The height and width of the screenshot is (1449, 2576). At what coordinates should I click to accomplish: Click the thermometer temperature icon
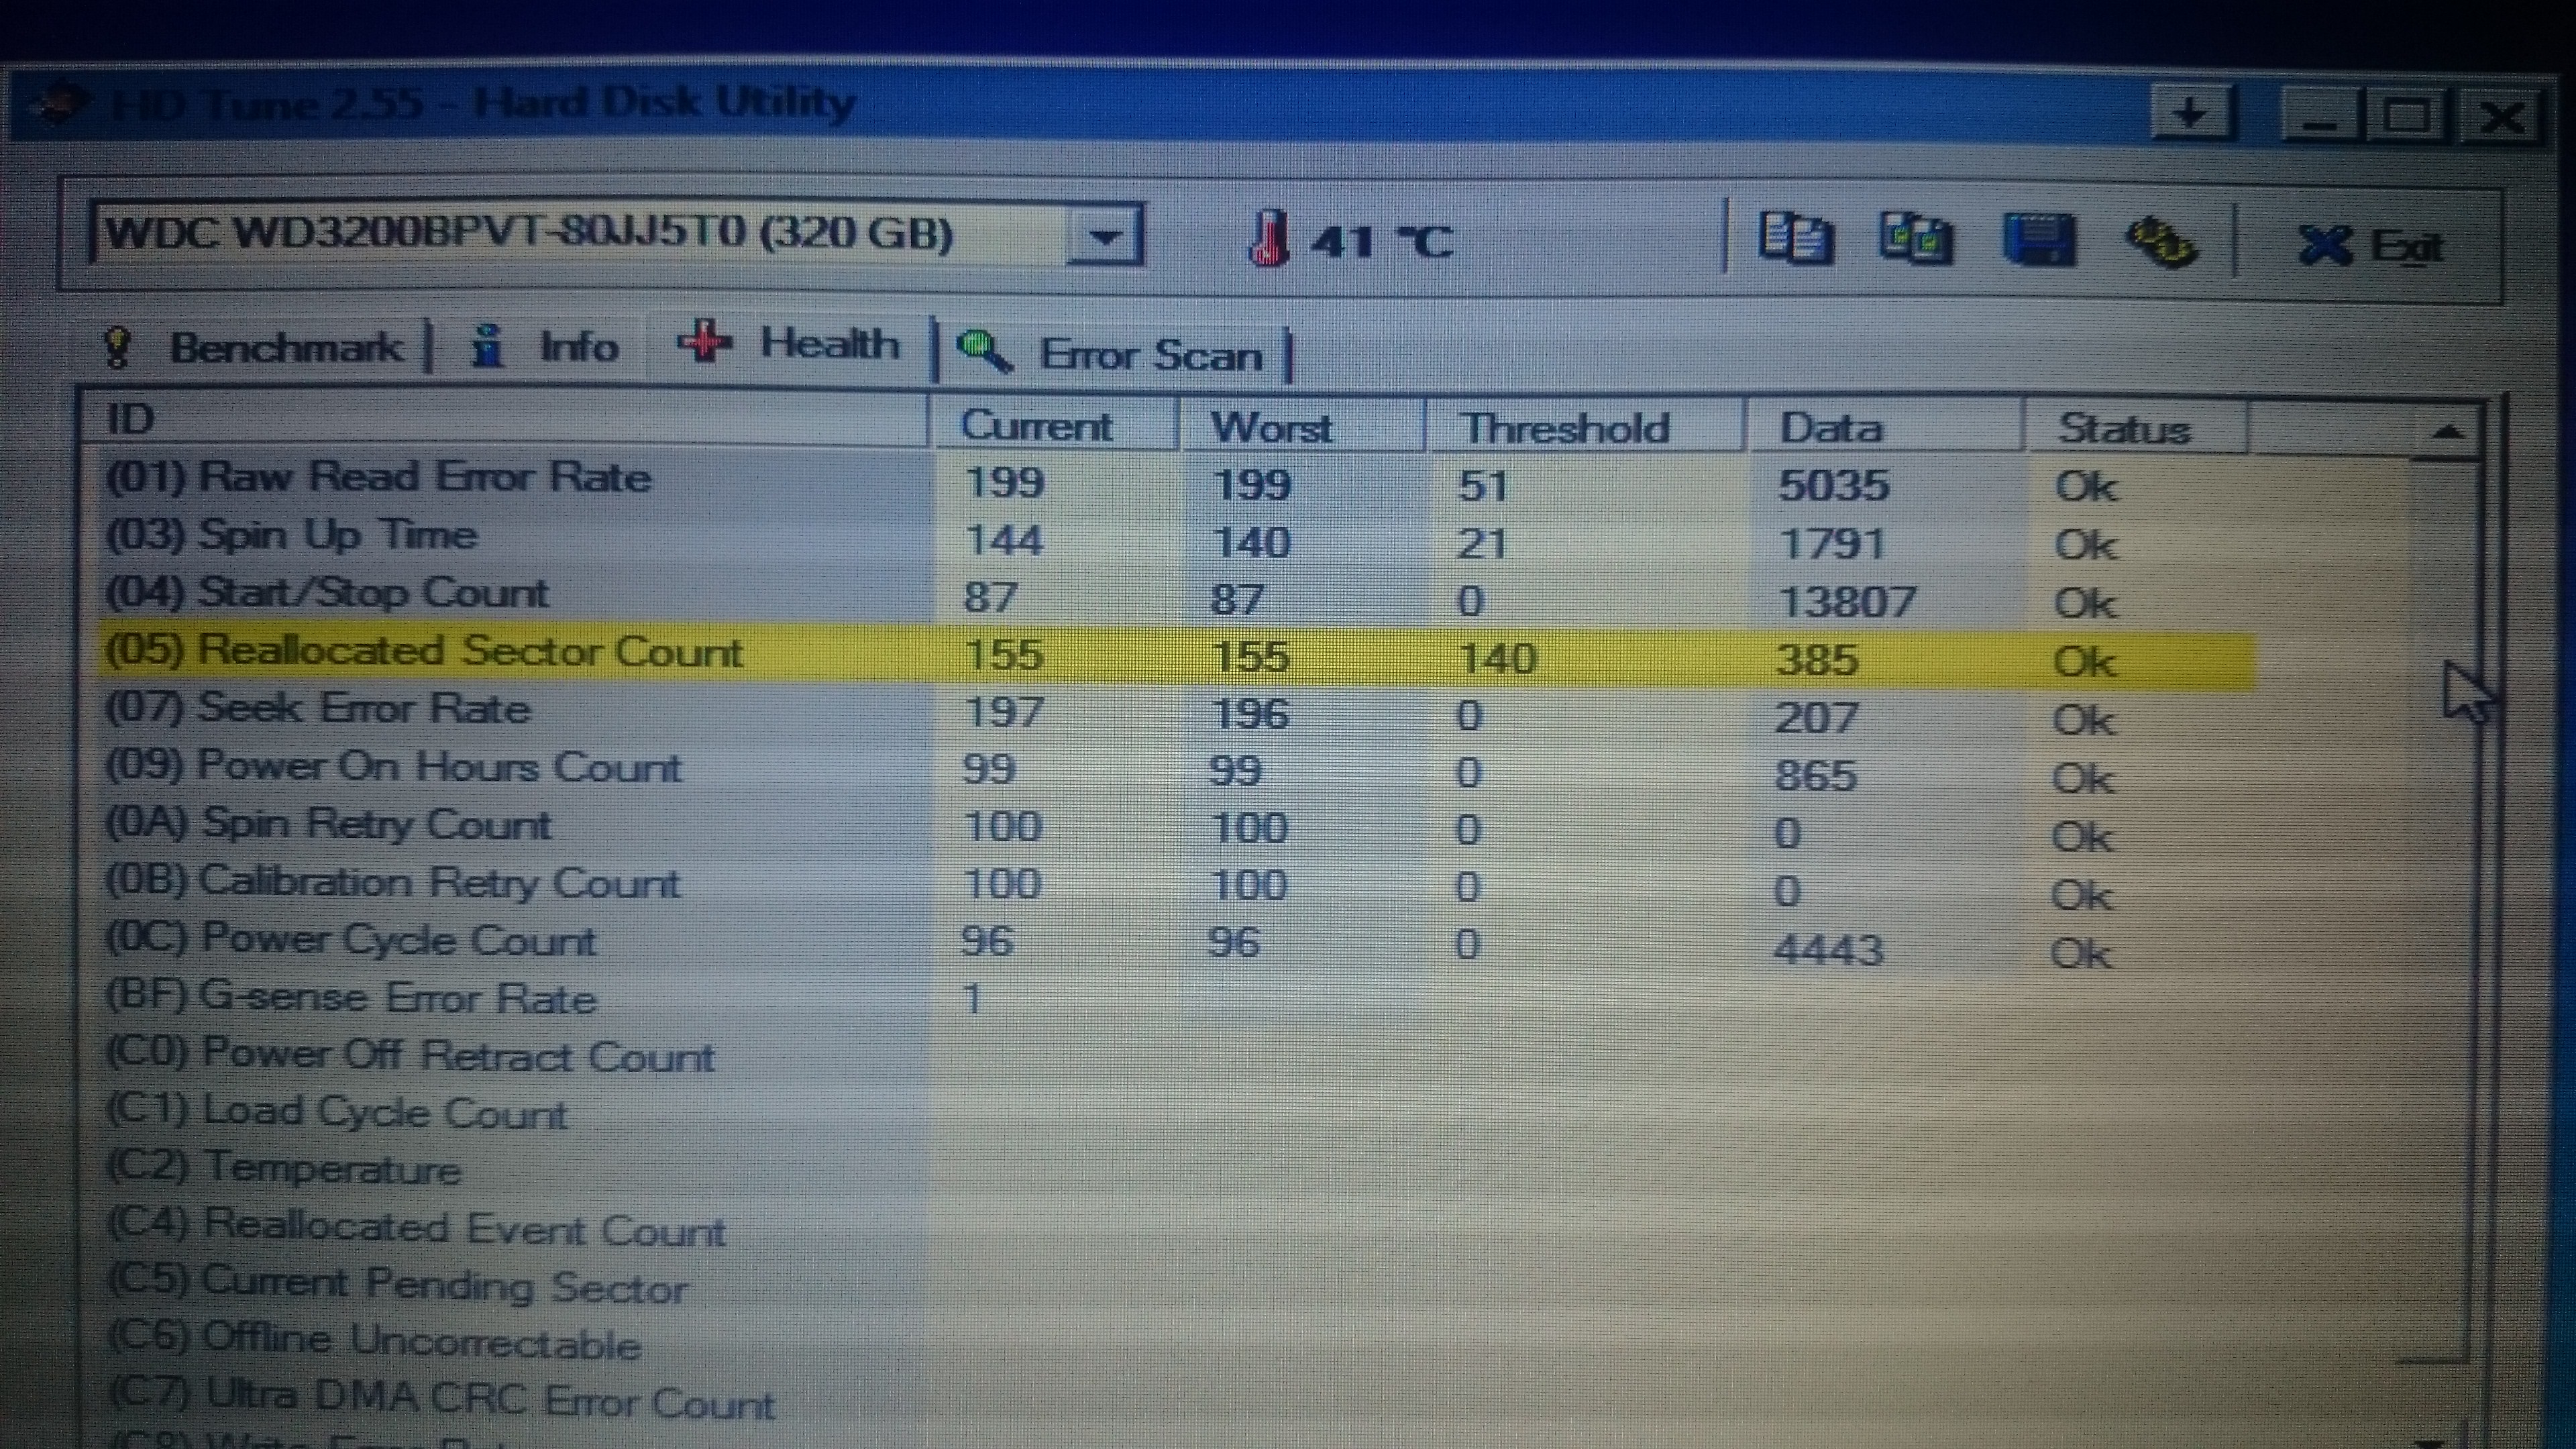click(1268, 238)
